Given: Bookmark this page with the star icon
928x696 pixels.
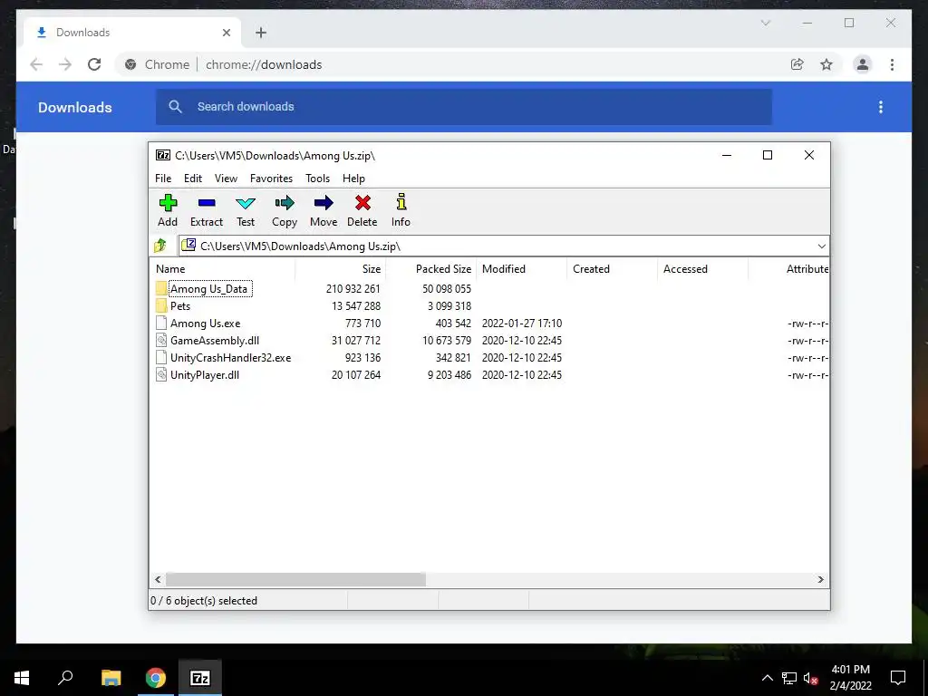Looking at the screenshot, I should (x=826, y=64).
